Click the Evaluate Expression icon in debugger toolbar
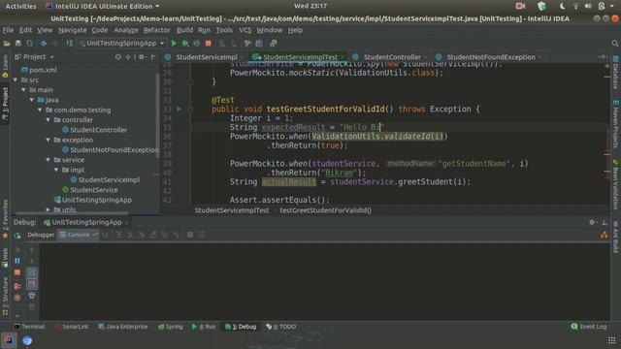621x349 pixels. pyautogui.click(x=190, y=235)
